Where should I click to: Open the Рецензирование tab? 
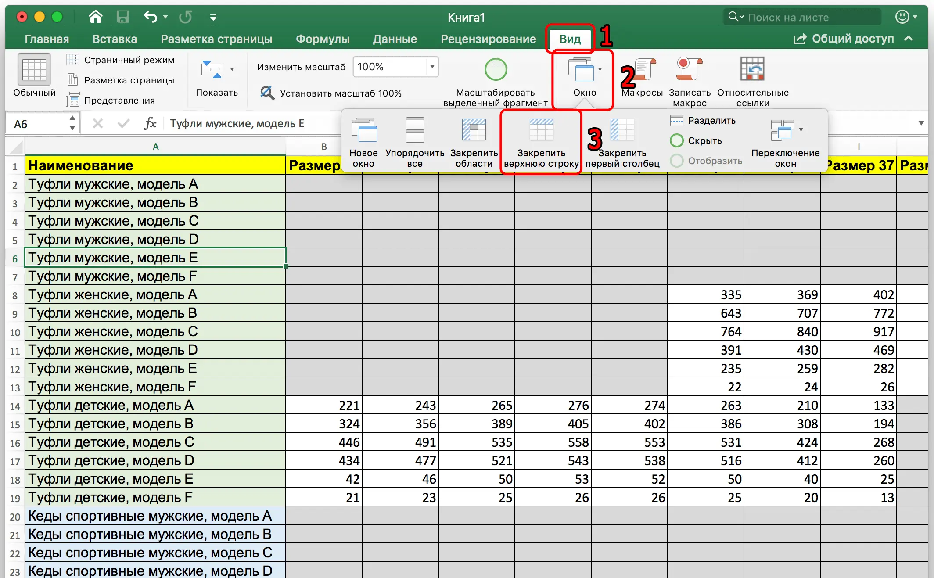(x=488, y=39)
